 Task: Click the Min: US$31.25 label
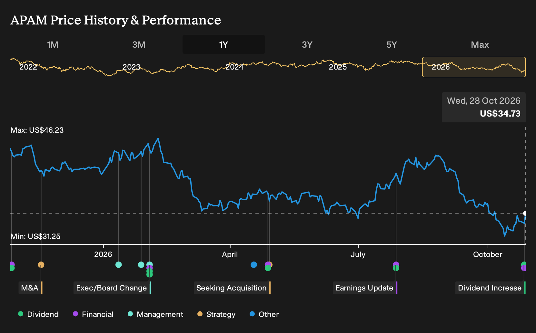(35, 236)
